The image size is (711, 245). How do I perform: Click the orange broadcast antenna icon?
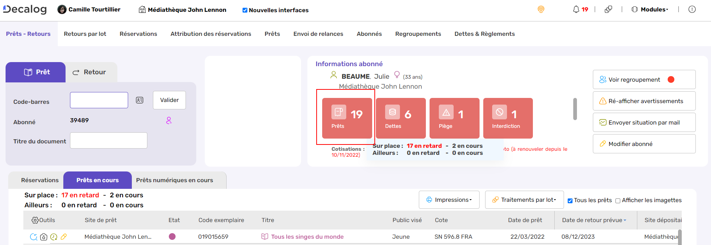pyautogui.click(x=541, y=10)
